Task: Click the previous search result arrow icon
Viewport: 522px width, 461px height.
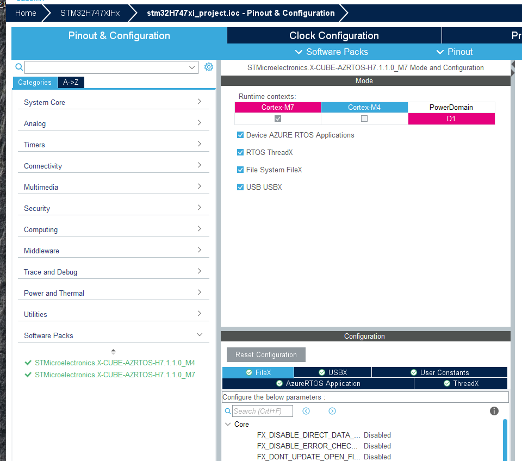Action: (306, 411)
